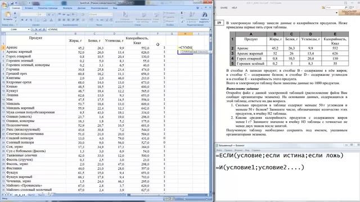Select column A header
This screenshot has height=202, width=360.
35,34
